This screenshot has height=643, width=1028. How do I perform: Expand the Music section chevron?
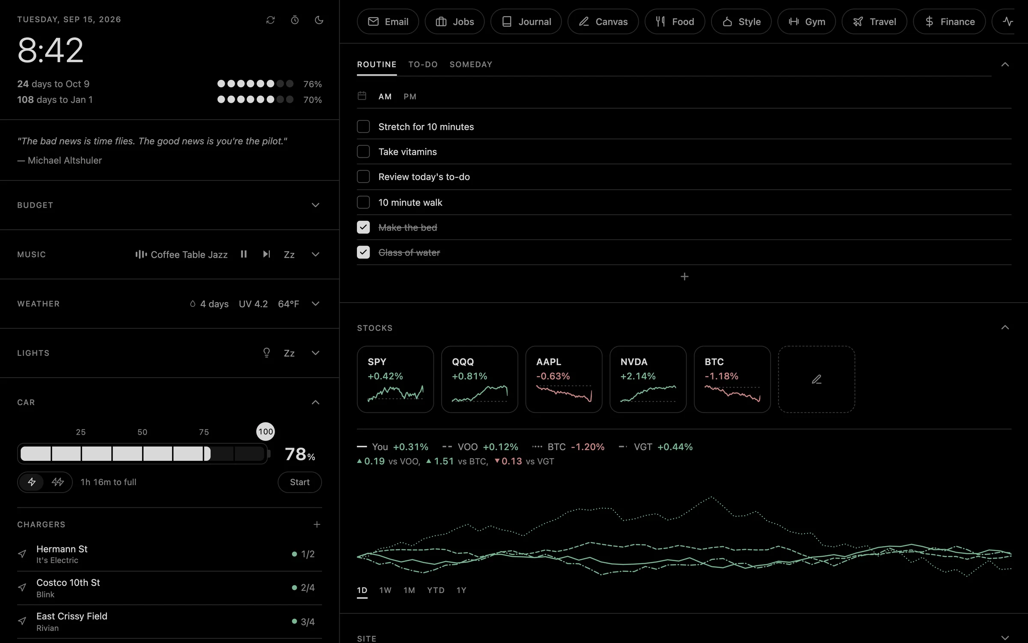[x=315, y=254]
